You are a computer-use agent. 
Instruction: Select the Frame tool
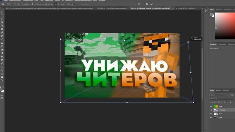[x=2, y=29]
